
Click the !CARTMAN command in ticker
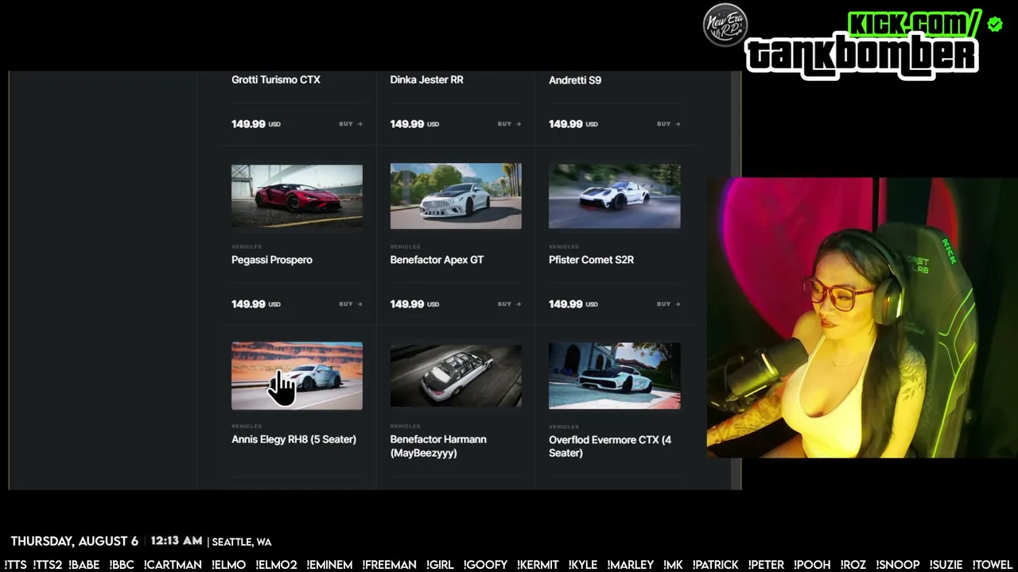point(173,565)
